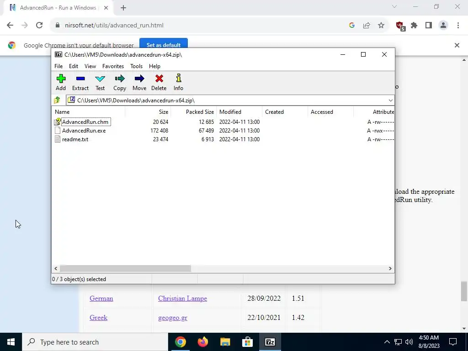Open a new Chrome tab
The image size is (468, 351).
123,8
